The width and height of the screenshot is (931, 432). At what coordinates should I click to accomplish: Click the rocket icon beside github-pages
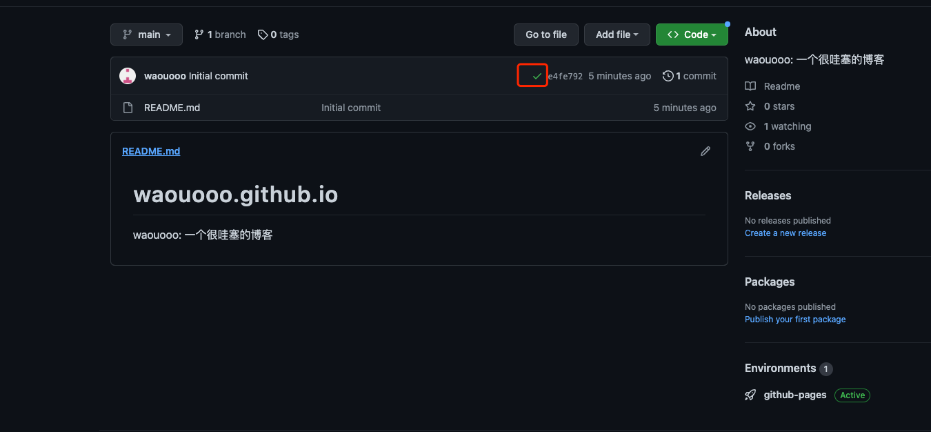click(750, 395)
